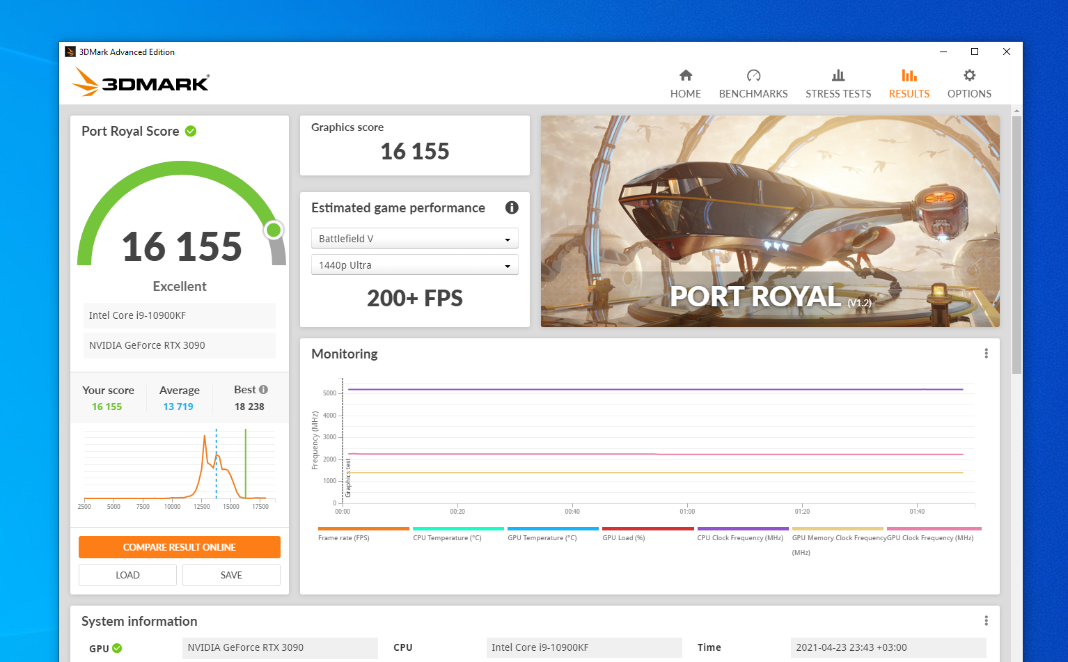Toggle CPU Clock Frequency legend series

pyautogui.click(x=743, y=534)
